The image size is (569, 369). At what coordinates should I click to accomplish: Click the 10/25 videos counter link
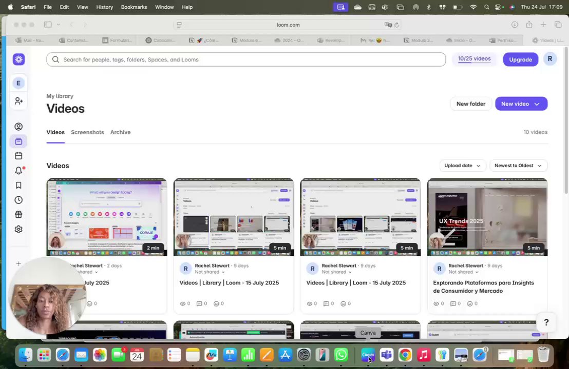pyautogui.click(x=474, y=58)
